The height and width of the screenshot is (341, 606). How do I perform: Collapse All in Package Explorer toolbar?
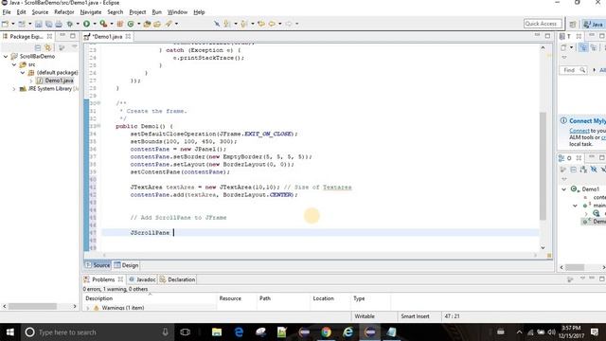tap(38, 47)
